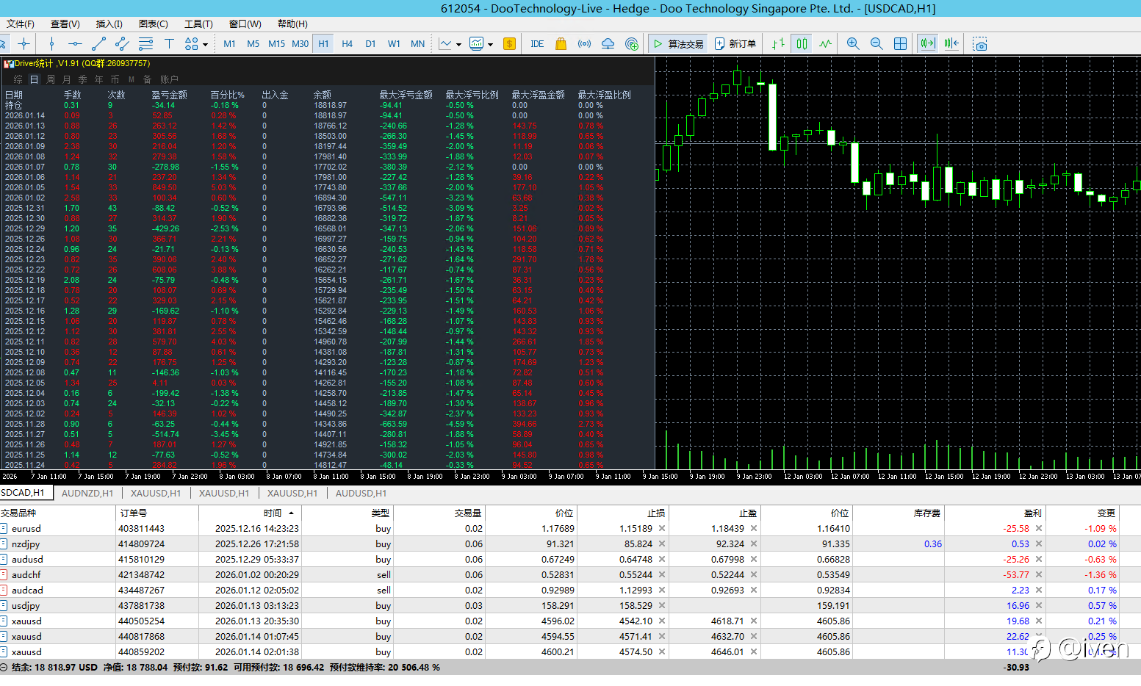
Task: Select the vertical line drawing tool
Action: pos(51,44)
